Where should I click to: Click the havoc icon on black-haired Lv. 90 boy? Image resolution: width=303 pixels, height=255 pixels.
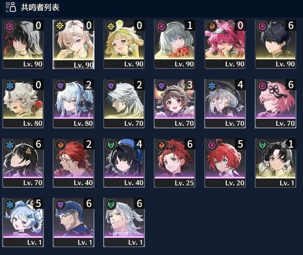(x=262, y=26)
